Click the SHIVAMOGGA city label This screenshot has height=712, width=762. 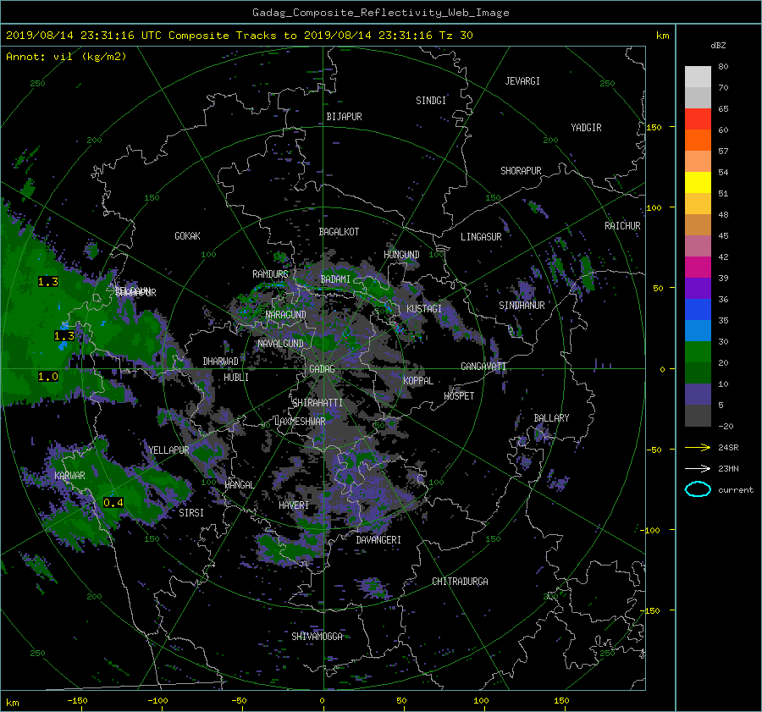pyautogui.click(x=317, y=637)
